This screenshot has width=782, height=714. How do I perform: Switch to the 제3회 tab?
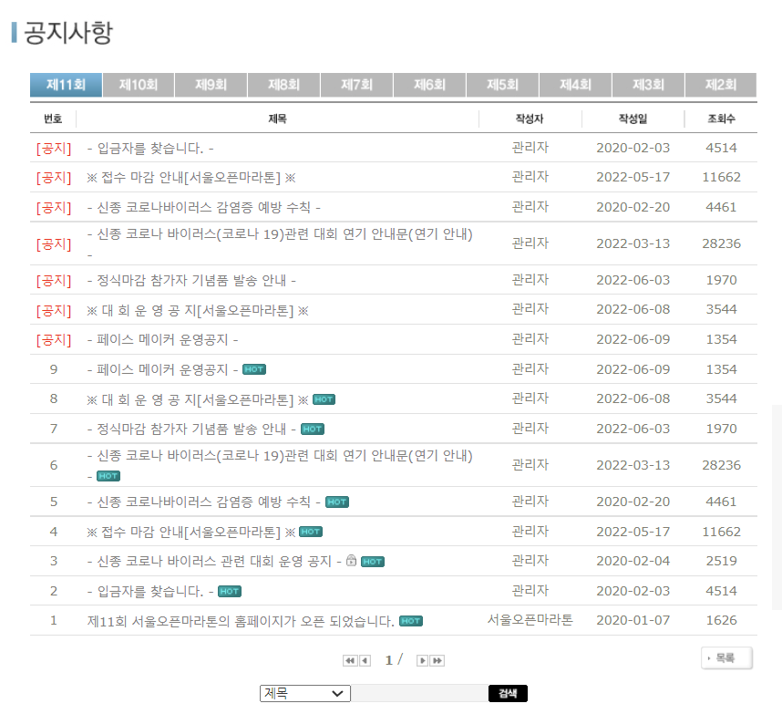[648, 84]
